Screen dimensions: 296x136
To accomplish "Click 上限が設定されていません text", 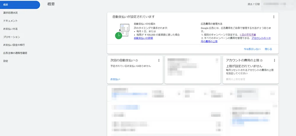I will (x=244, y=66).
